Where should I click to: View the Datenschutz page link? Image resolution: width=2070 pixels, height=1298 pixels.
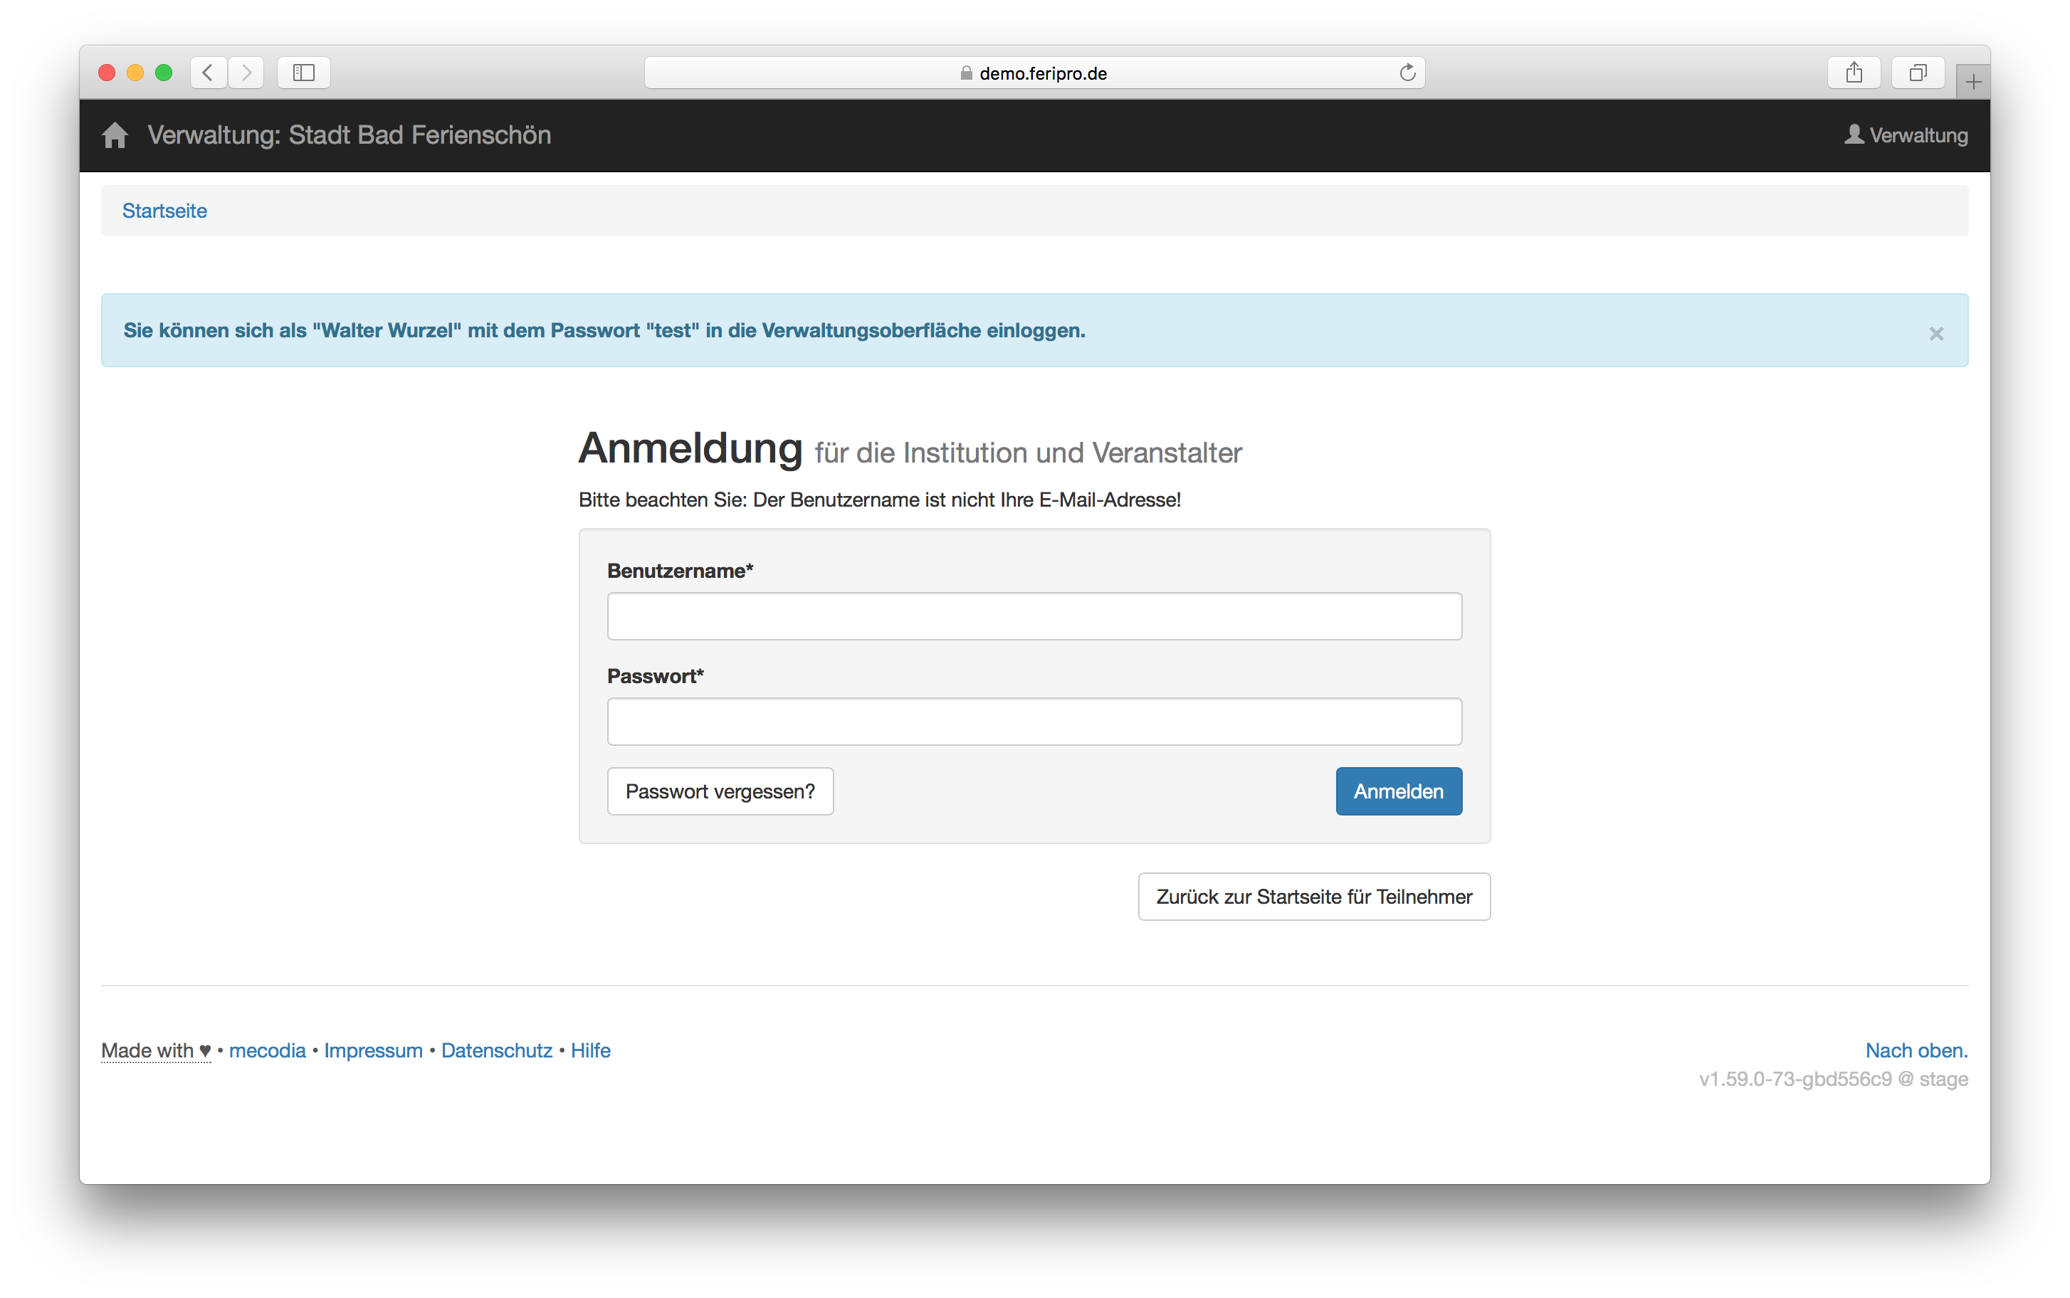[496, 1051]
